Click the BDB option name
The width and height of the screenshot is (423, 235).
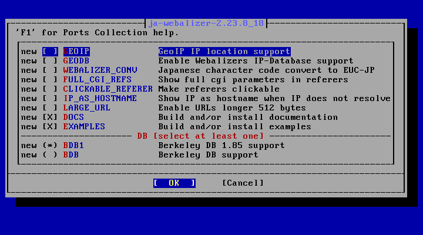tap(71, 155)
